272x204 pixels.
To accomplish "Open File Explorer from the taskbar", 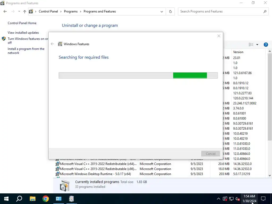I will 32,199.
